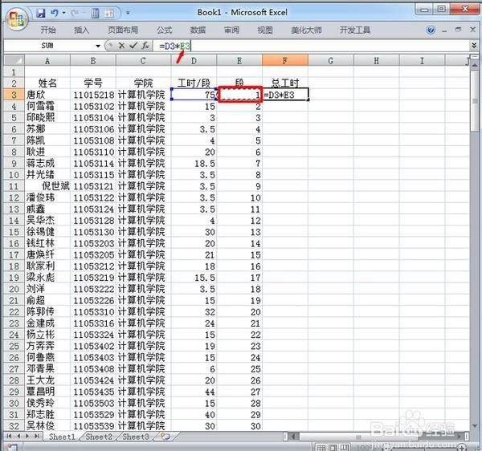Go to first sheet tab navigation arrow

point(9,436)
